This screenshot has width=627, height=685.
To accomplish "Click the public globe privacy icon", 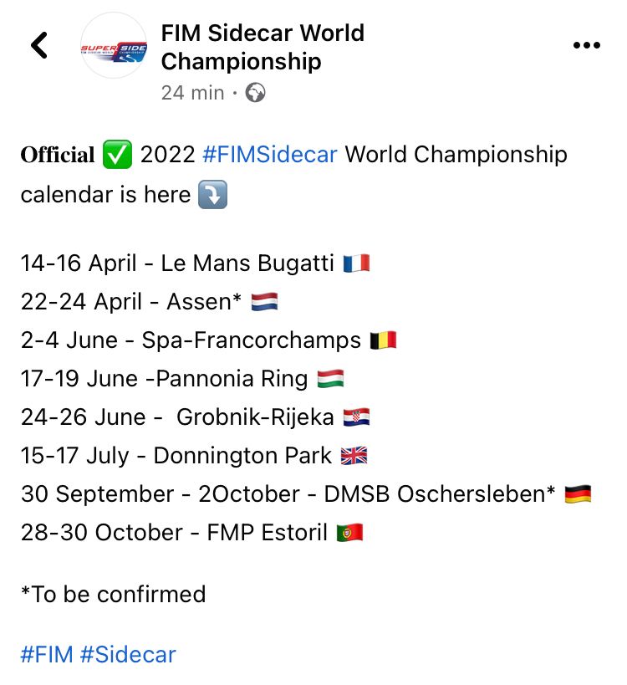I will click(255, 93).
